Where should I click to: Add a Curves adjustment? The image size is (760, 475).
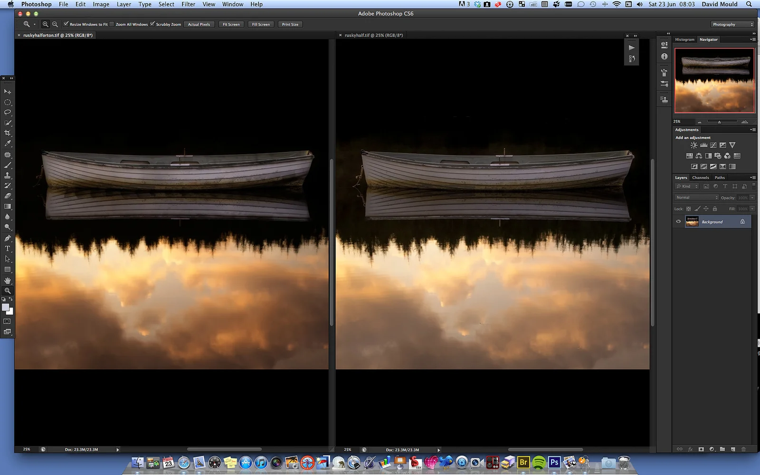tap(713, 145)
